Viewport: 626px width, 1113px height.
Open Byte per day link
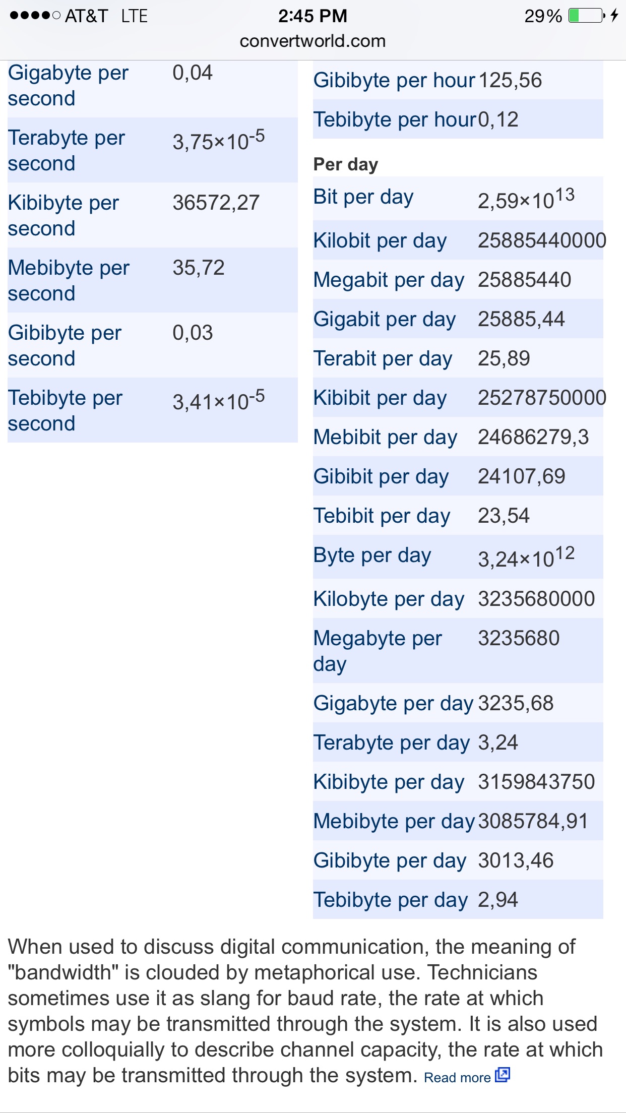pyautogui.click(x=372, y=555)
